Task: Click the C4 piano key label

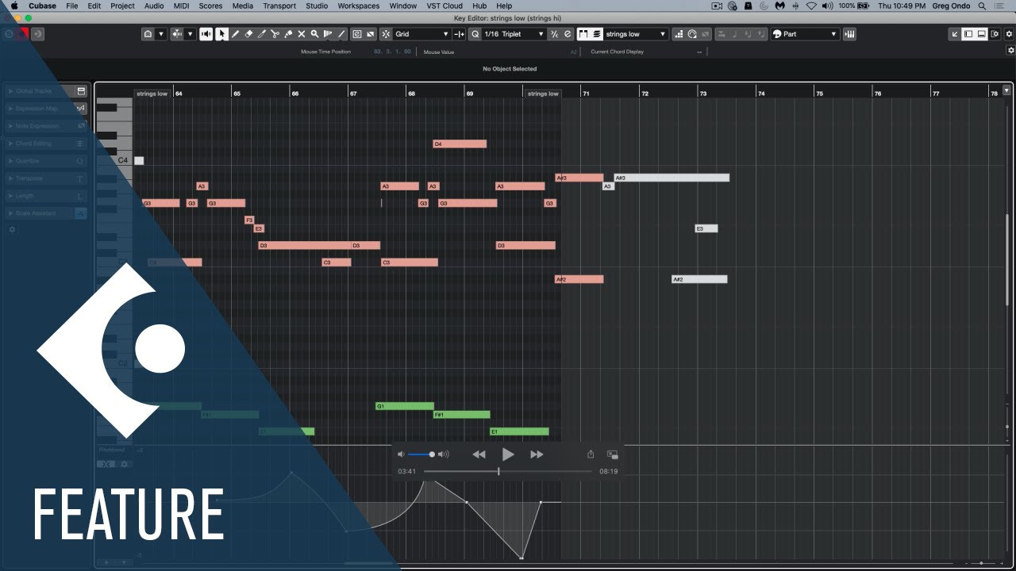Action: click(123, 160)
